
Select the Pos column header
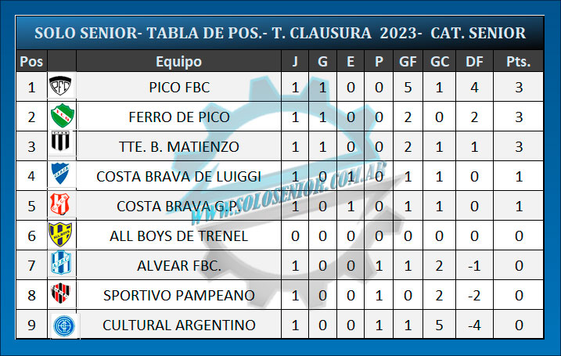coord(31,62)
